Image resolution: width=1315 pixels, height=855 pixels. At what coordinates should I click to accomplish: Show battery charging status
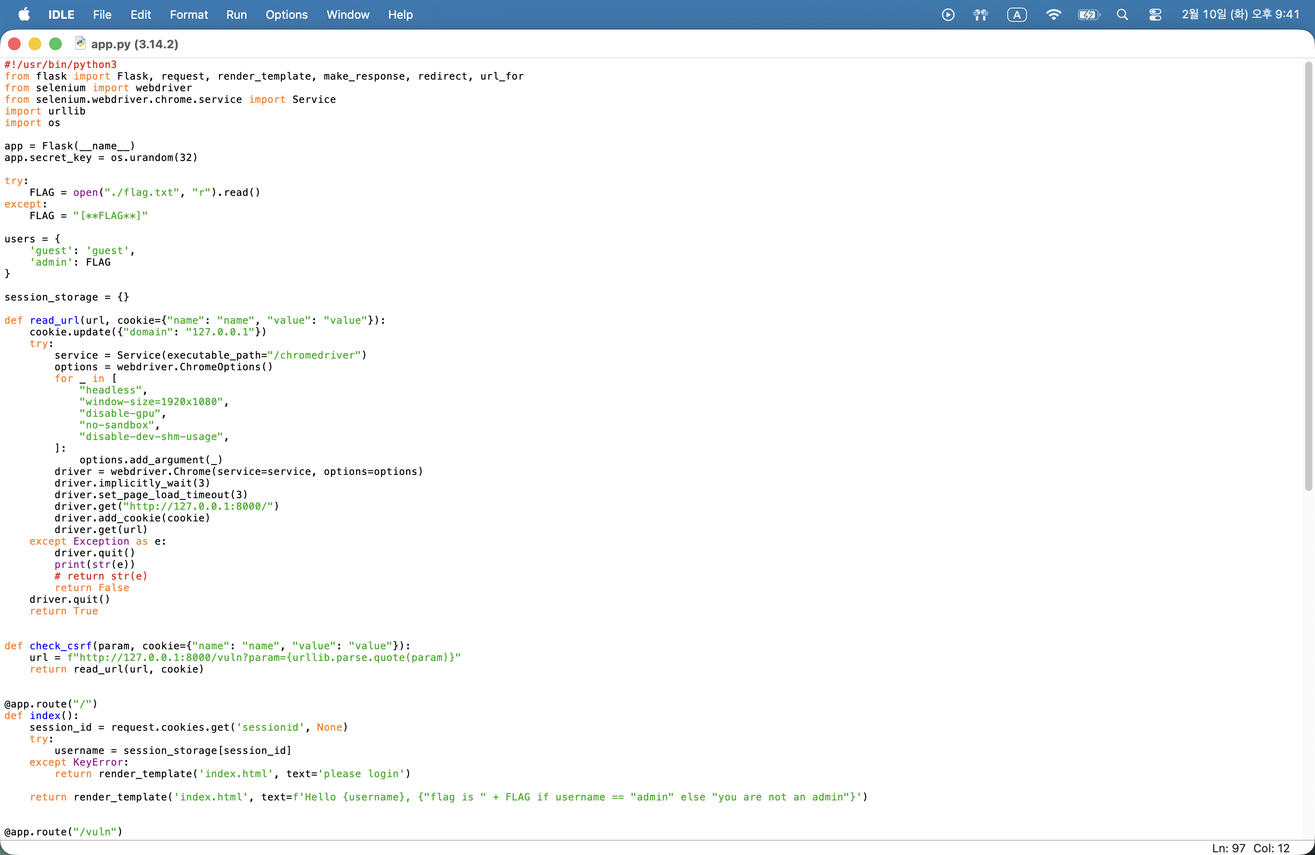coord(1089,15)
